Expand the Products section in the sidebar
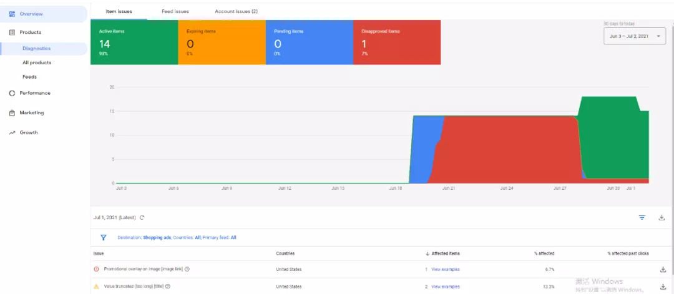The image size is (674, 294). [30, 32]
